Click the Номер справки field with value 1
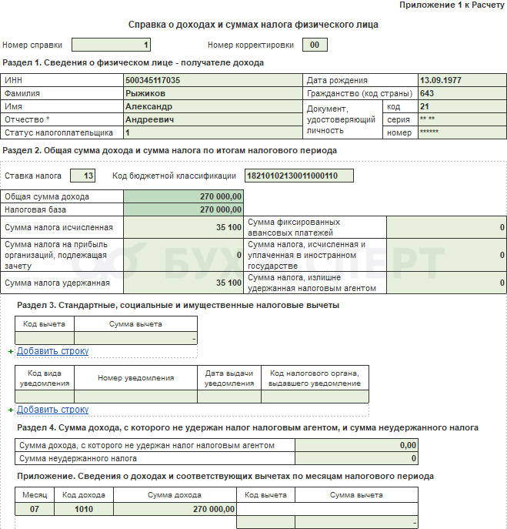Viewport: 507px width, 529px height. click(111, 45)
